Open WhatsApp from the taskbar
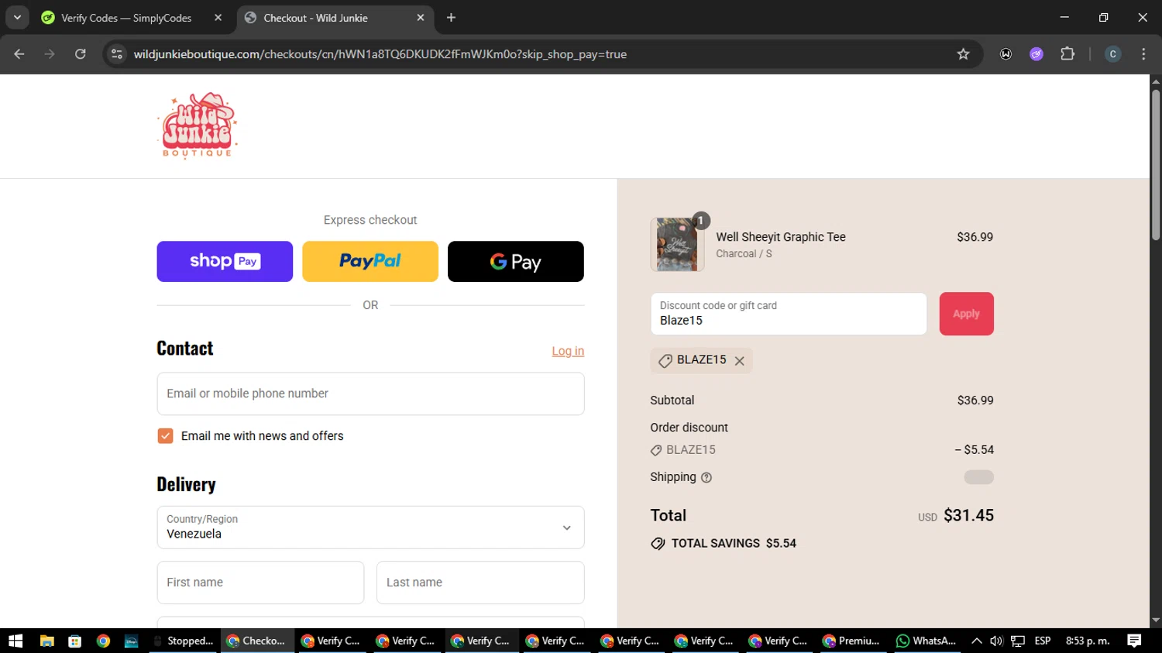The width and height of the screenshot is (1162, 653). point(927,641)
